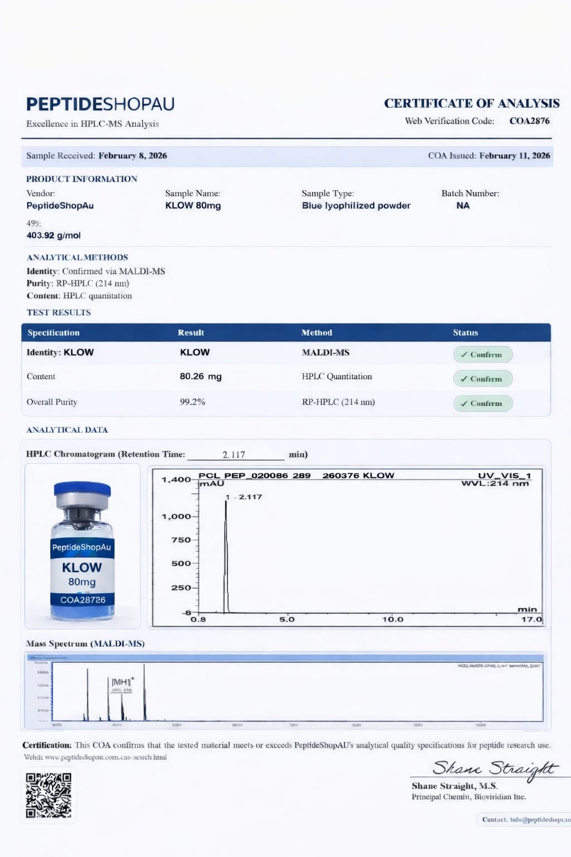571x857 pixels.
Task: Click the Overall Purity Confirm badge
Action: (x=482, y=403)
